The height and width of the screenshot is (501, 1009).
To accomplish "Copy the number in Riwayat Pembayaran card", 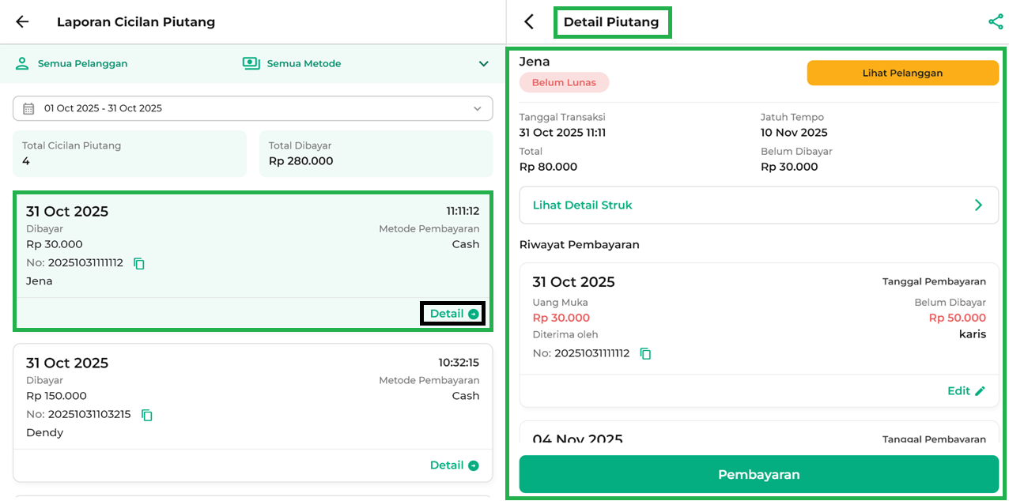I will (x=645, y=354).
